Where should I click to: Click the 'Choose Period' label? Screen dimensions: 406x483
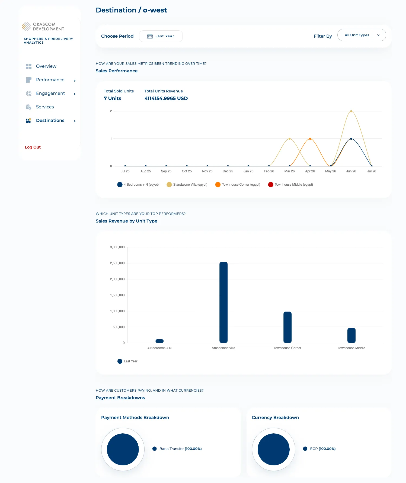pyautogui.click(x=117, y=36)
